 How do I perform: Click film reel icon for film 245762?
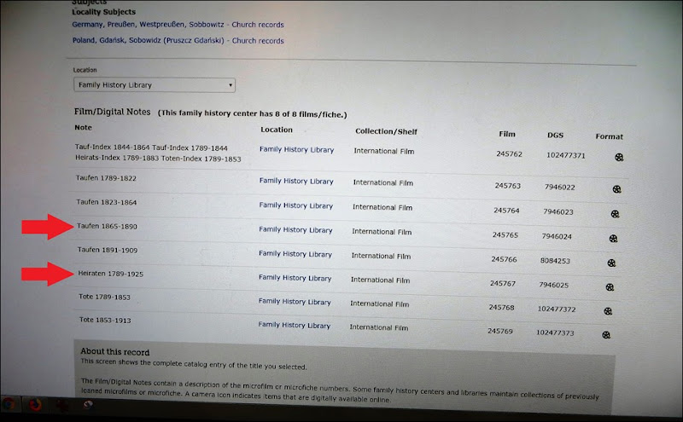(619, 158)
